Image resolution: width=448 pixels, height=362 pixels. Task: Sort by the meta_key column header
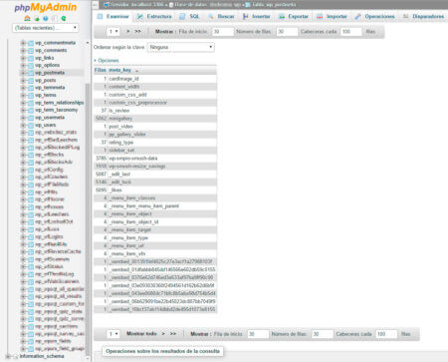pyautogui.click(x=119, y=70)
